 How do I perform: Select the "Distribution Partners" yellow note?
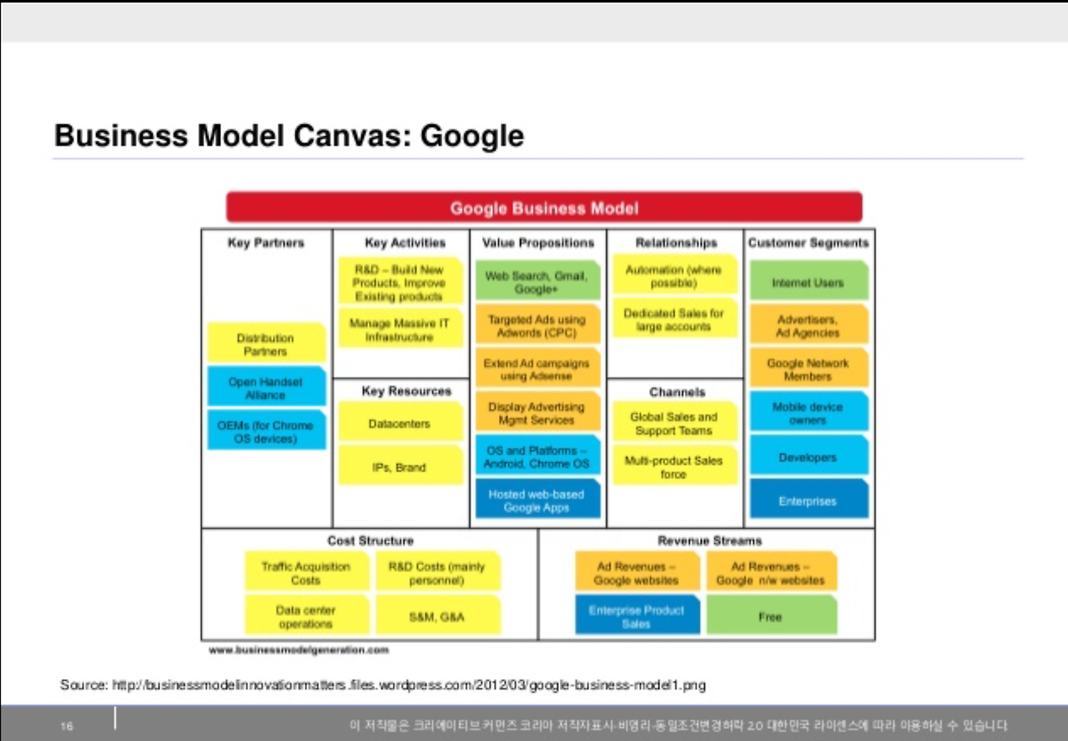click(266, 344)
